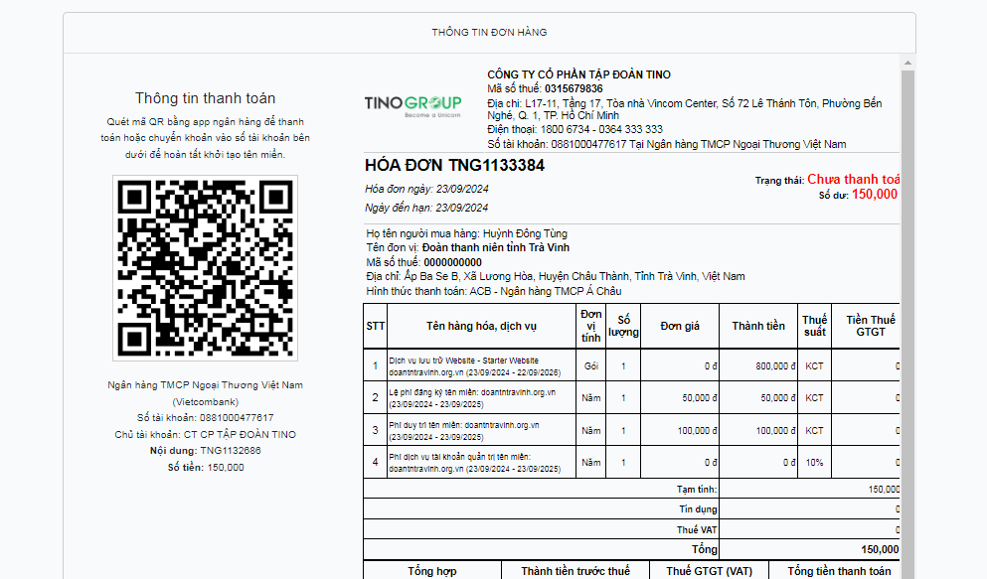Click the 'Chưa thanh toán' status text
This screenshot has width=987, height=579.
click(854, 179)
